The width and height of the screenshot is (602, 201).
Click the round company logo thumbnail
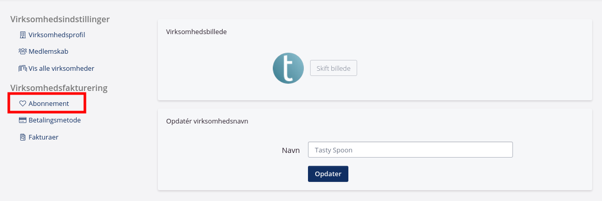[288, 68]
